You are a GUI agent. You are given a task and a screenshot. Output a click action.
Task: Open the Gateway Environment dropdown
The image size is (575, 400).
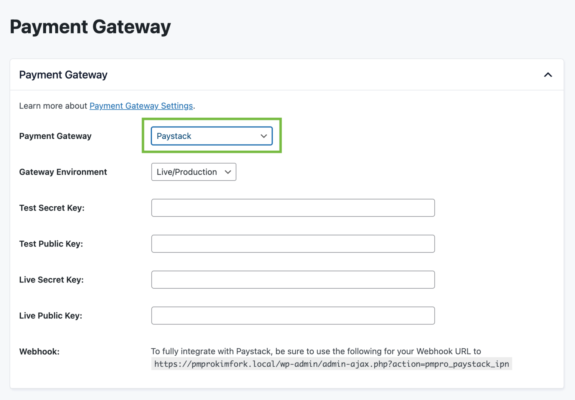pyautogui.click(x=193, y=172)
